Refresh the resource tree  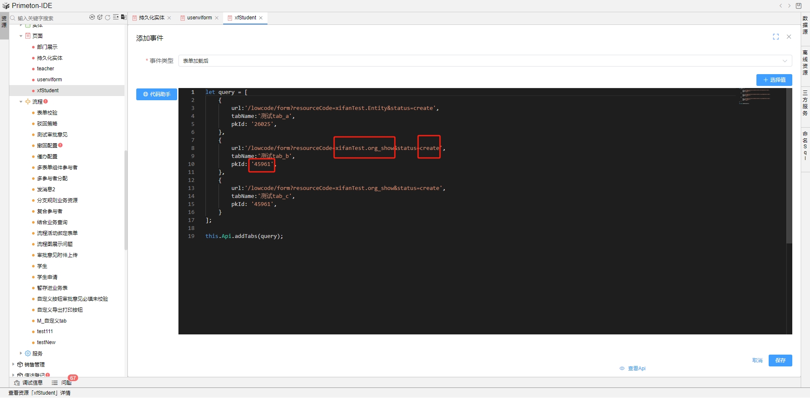(108, 17)
